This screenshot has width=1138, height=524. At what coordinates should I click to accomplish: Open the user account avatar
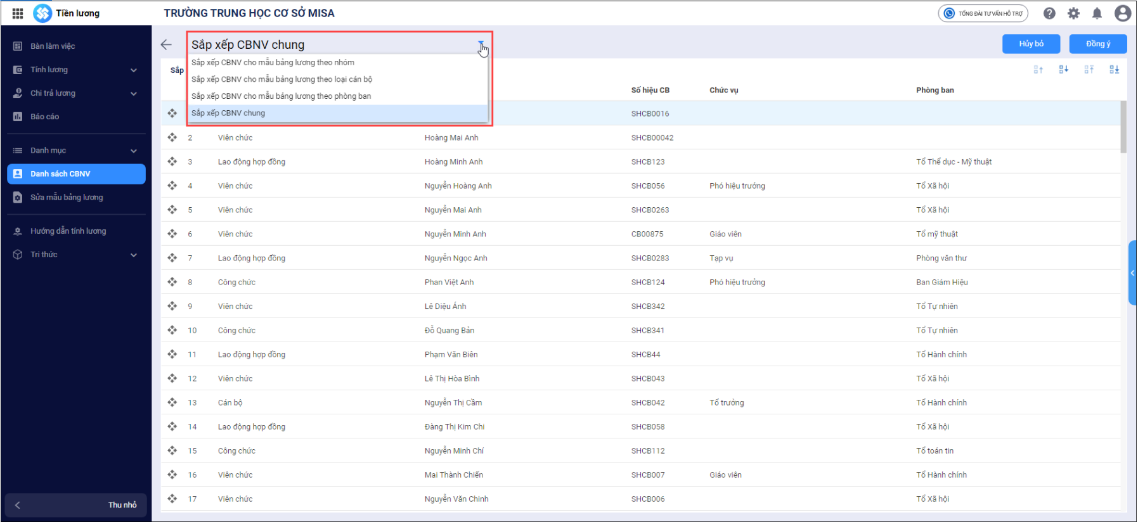[x=1122, y=13]
